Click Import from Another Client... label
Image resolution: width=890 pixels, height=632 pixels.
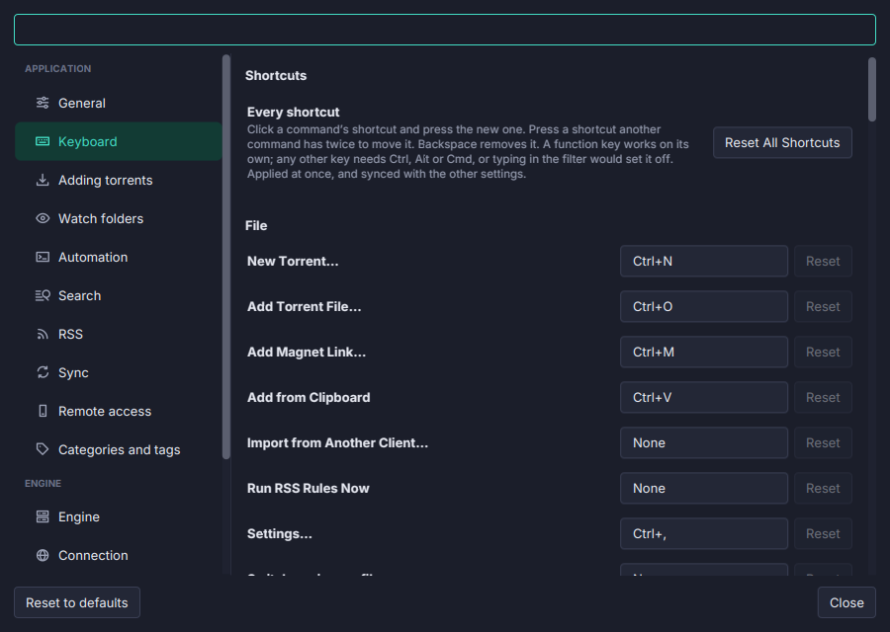click(x=338, y=442)
